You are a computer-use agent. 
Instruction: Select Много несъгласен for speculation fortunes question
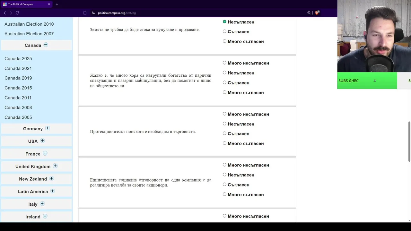(224, 63)
